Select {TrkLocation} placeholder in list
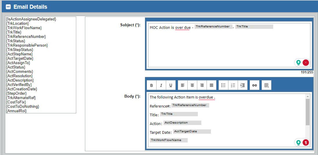This screenshot has height=155, width=318. click(17, 23)
